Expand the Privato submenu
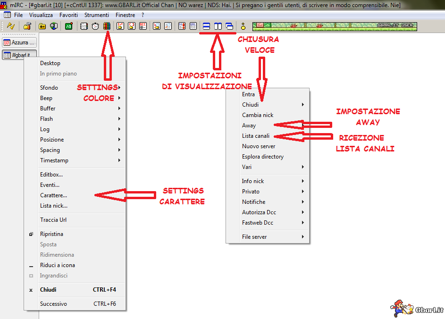The width and height of the screenshot is (445, 319). coord(268,192)
